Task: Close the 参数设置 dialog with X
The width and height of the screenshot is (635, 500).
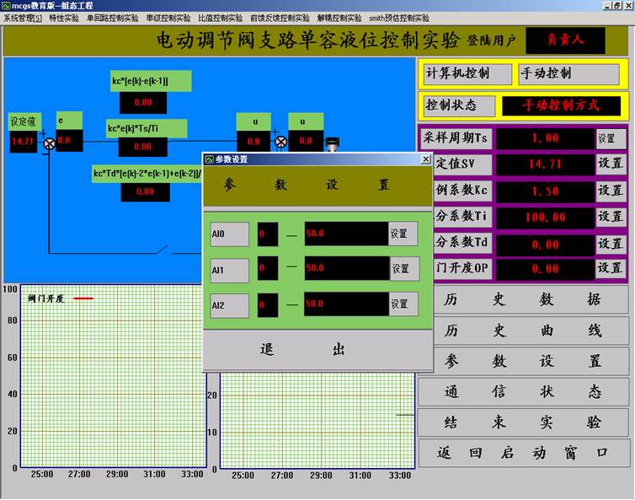Action: tap(425, 159)
